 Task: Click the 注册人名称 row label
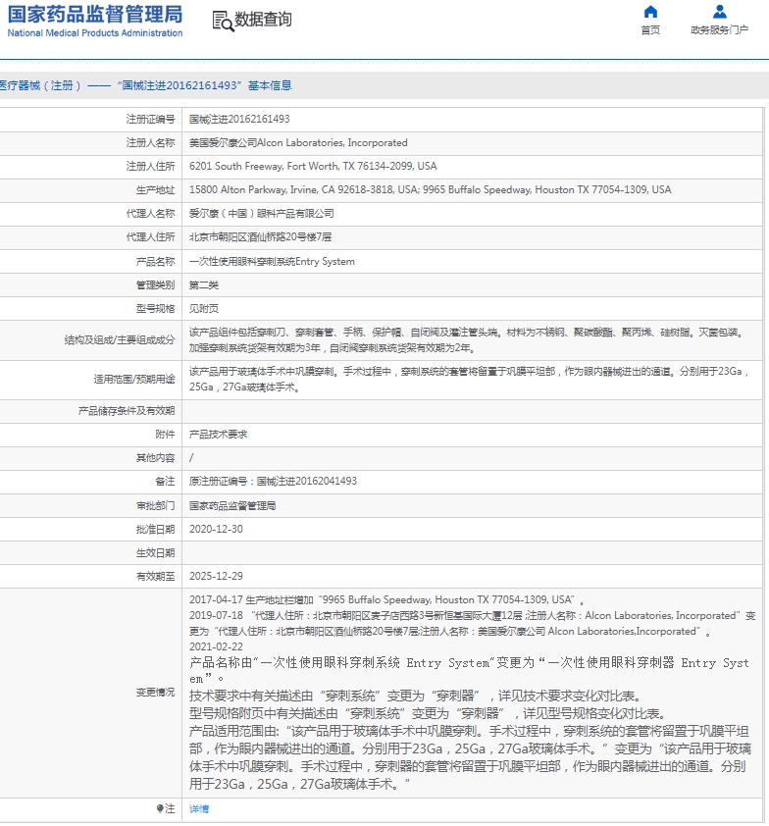(x=150, y=143)
